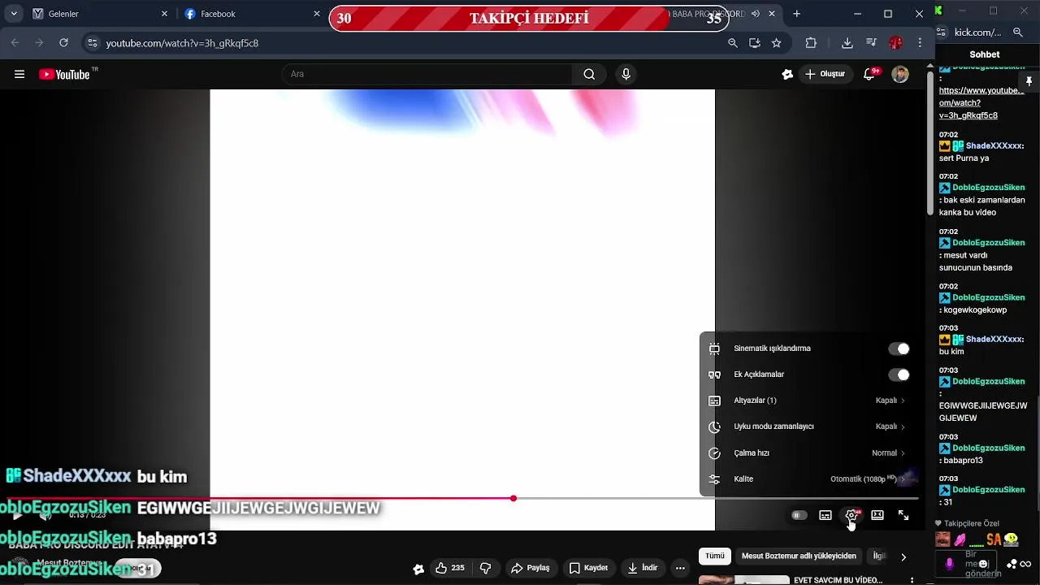1040x585 pixels.
Task: Open a new Chrome tab
Action: pyautogui.click(x=796, y=14)
